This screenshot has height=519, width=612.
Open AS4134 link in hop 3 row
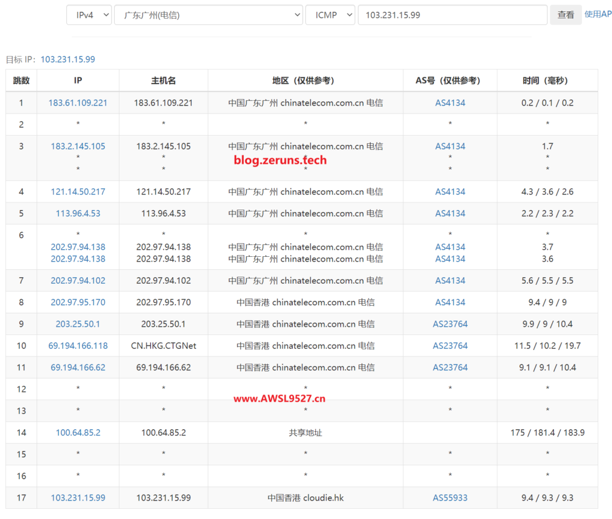pos(450,146)
